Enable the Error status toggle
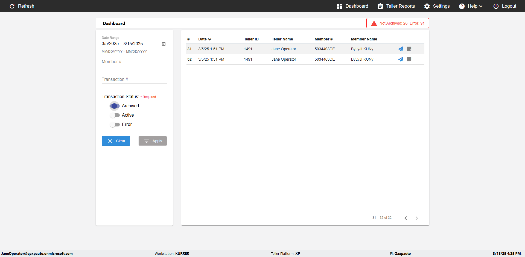Viewport: 525px width, 257px height. [115, 125]
